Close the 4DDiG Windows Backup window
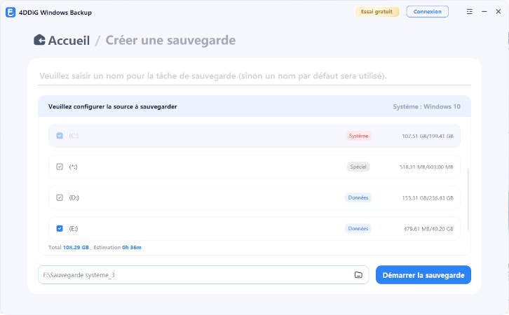509x315 pixels. (x=498, y=12)
